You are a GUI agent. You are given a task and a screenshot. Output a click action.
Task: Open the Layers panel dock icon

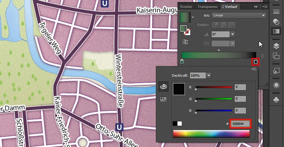(x=276, y=46)
